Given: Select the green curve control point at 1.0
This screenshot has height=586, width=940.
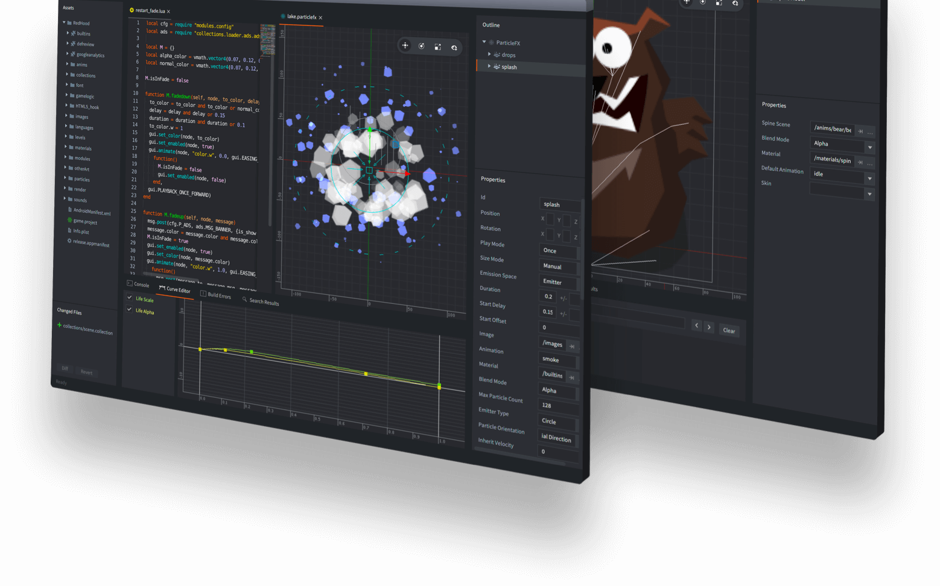Looking at the screenshot, I should tap(439, 386).
